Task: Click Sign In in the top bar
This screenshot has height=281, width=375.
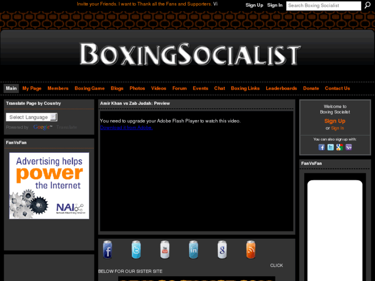Action: point(275,5)
